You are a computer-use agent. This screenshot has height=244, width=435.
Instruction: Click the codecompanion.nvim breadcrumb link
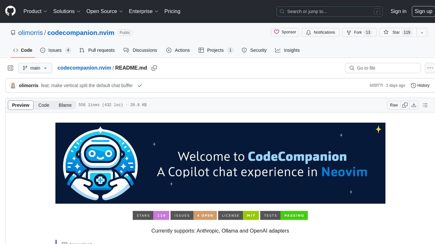pyautogui.click(x=84, y=68)
